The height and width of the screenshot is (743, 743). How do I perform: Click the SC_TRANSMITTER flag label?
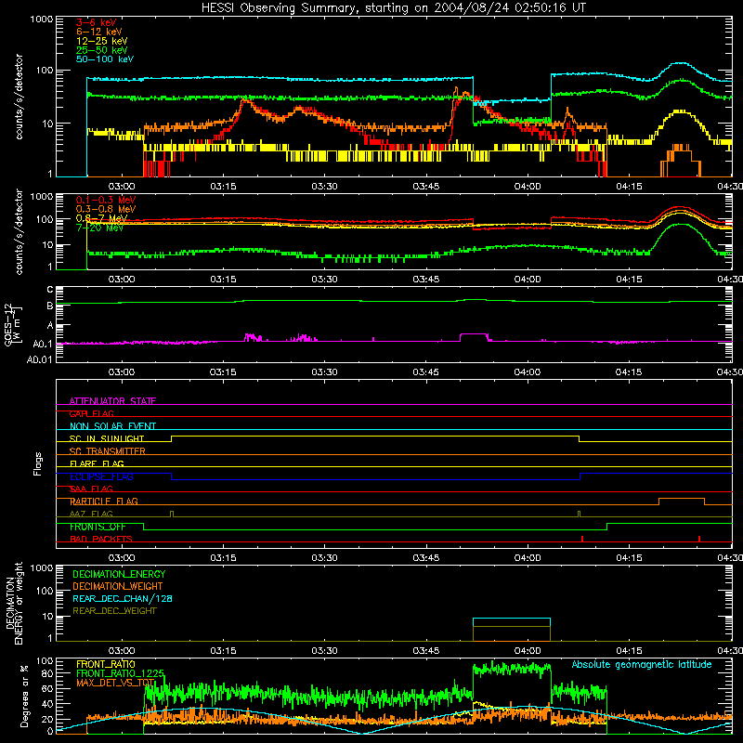[108, 451]
